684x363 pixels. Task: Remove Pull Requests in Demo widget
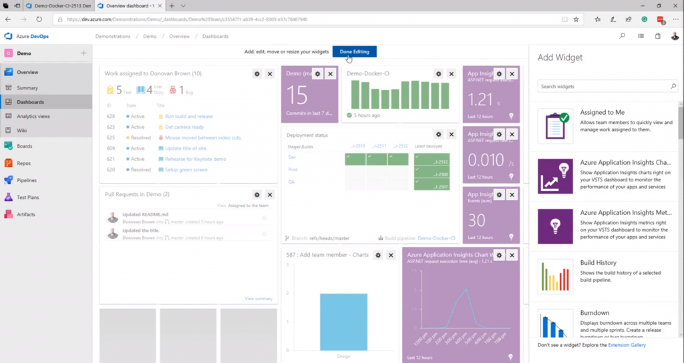coord(270,195)
